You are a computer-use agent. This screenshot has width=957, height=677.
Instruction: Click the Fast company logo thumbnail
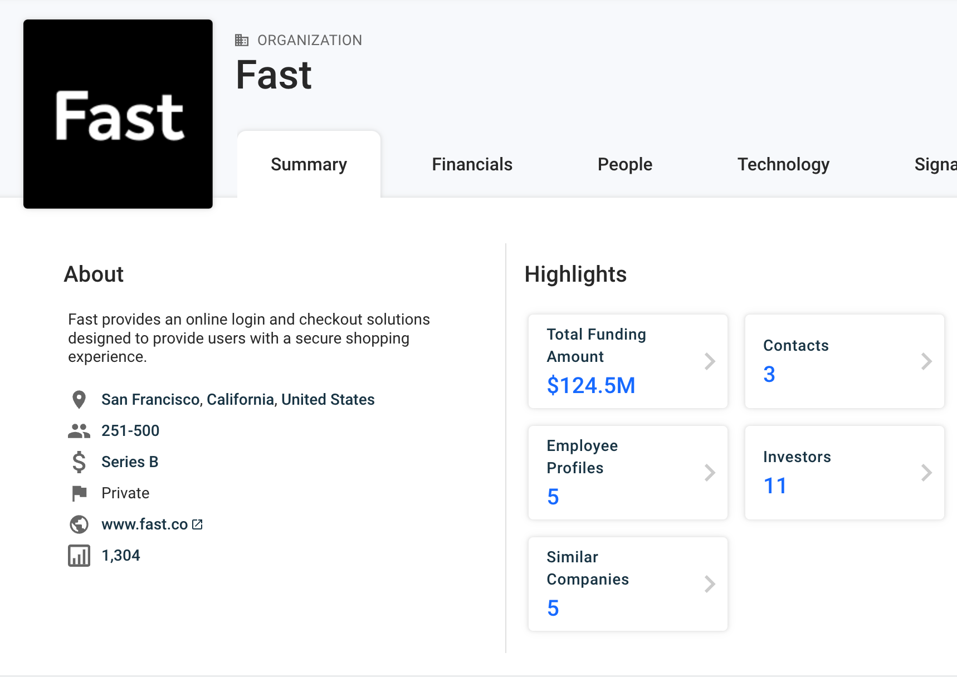118,114
